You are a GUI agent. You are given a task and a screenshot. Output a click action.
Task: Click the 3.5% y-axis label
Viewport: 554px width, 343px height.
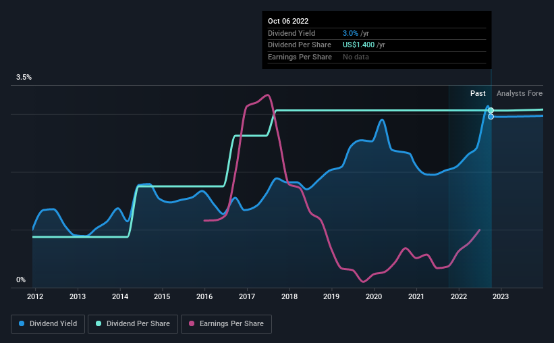pos(24,77)
